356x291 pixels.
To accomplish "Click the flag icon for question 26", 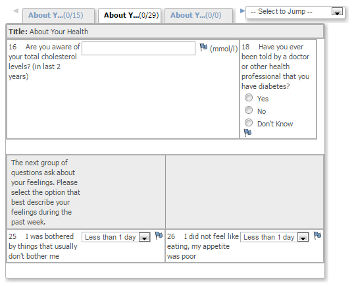I will coord(317,235).
